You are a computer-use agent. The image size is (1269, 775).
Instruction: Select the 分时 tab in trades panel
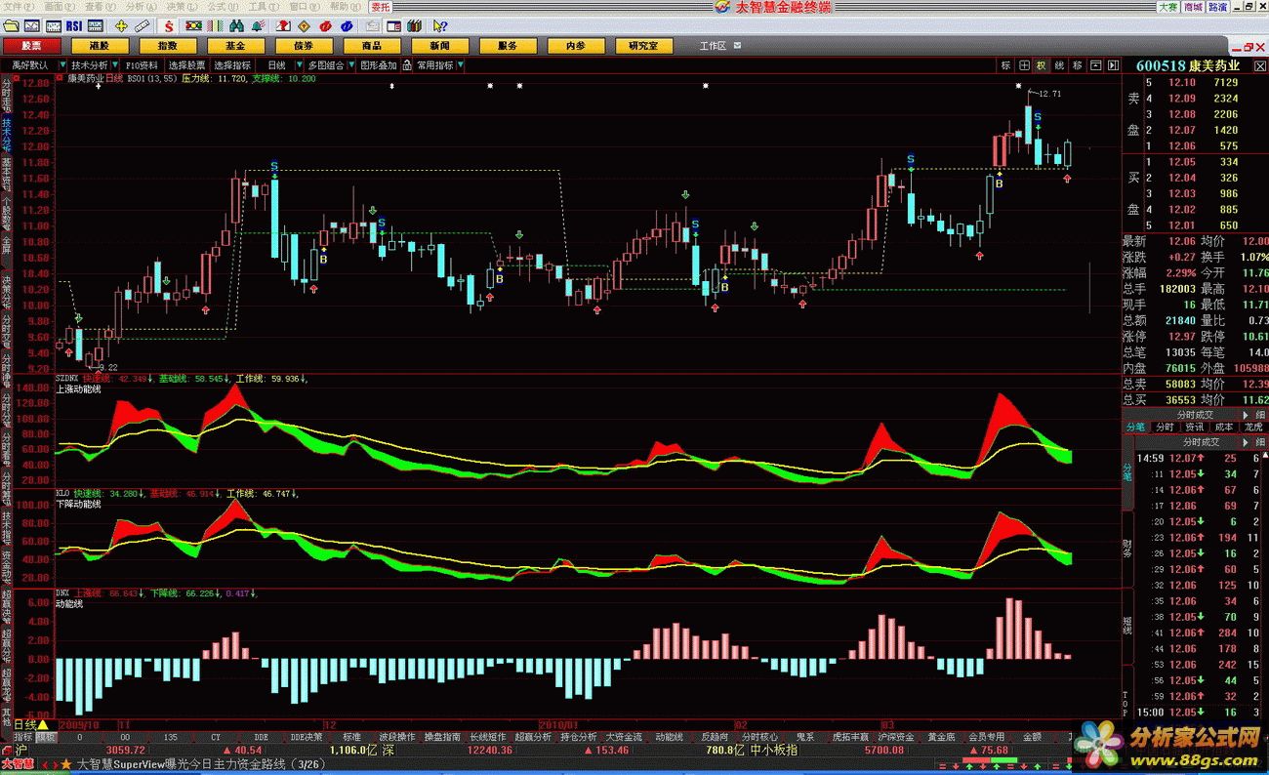coord(1165,427)
